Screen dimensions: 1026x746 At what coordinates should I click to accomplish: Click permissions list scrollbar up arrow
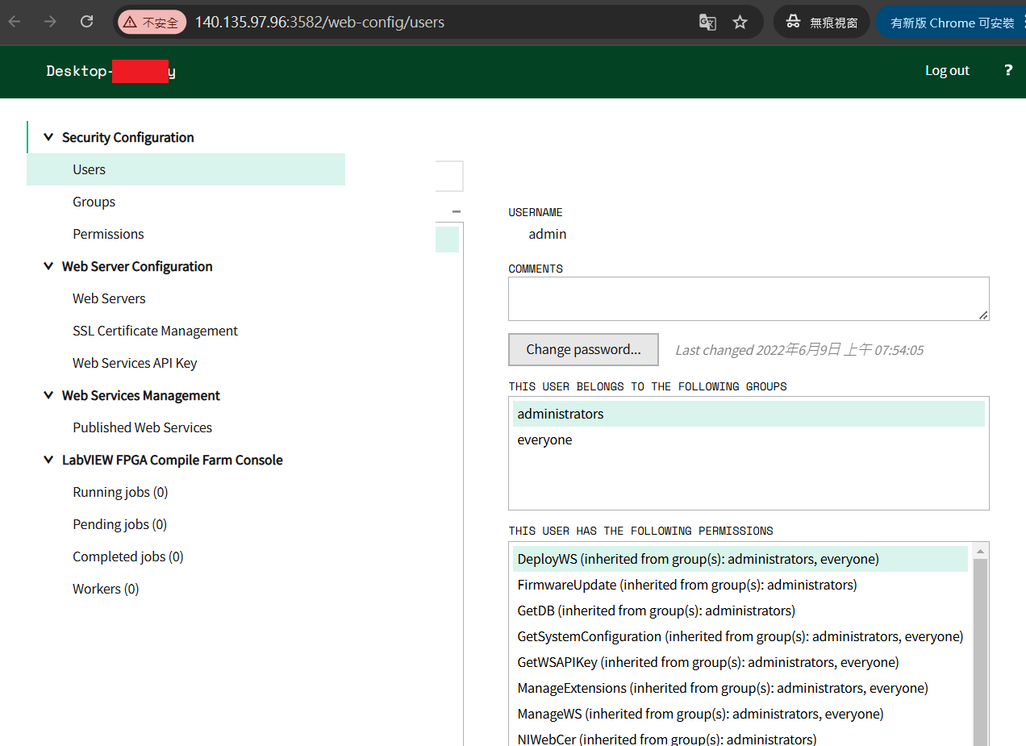[980, 552]
